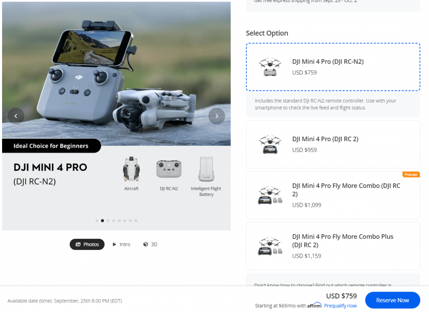Click the 'Ideal Choice for Beginners' label
The image size is (429, 312).
point(51,146)
